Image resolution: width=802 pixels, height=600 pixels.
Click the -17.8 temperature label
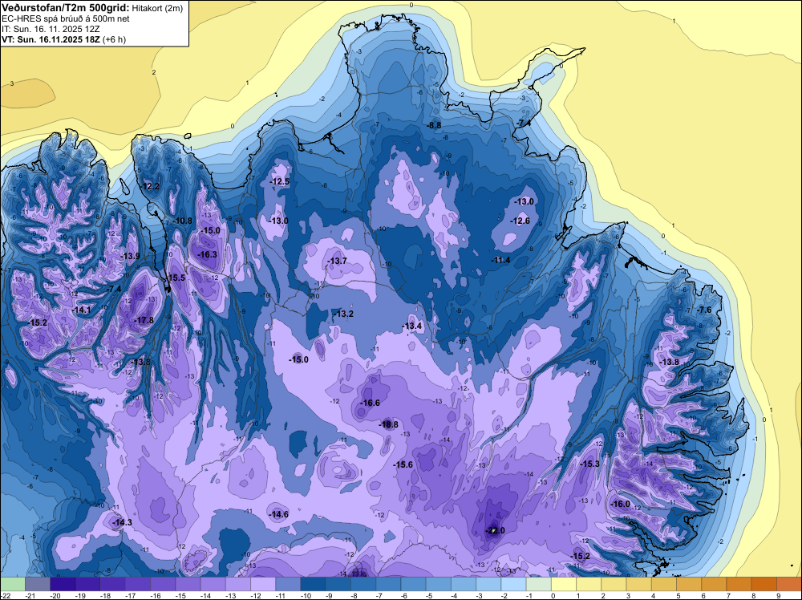click(144, 320)
